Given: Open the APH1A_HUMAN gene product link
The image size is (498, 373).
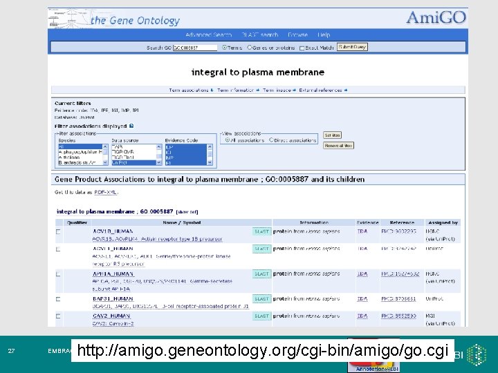Looking at the screenshot, I should tap(113, 274).
